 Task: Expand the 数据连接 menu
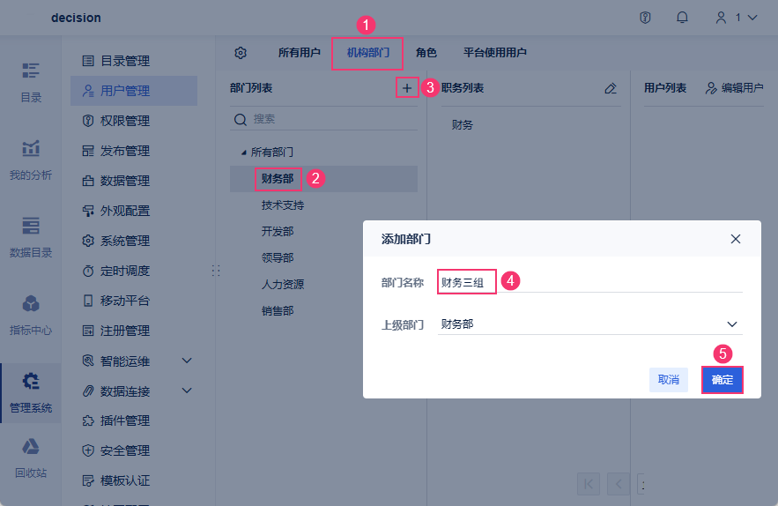tap(186, 391)
